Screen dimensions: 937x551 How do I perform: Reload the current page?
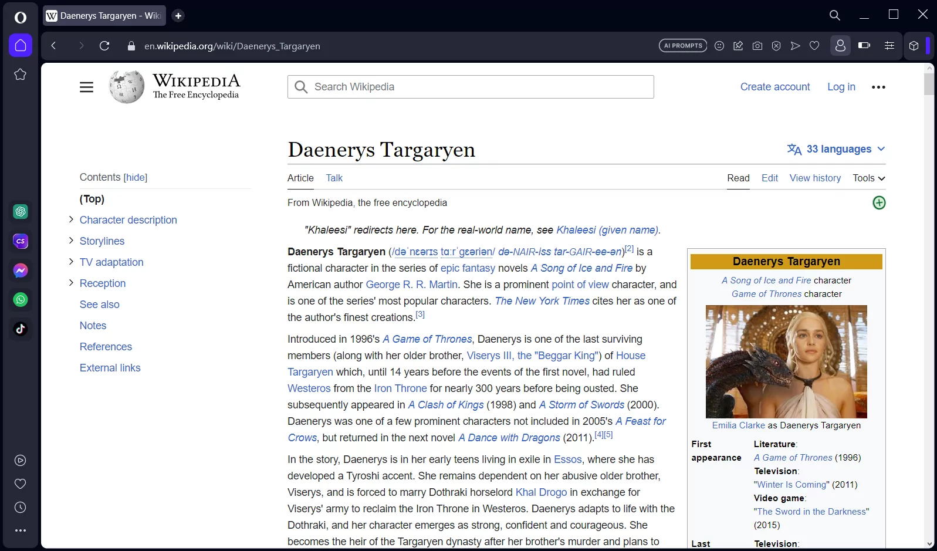point(104,46)
